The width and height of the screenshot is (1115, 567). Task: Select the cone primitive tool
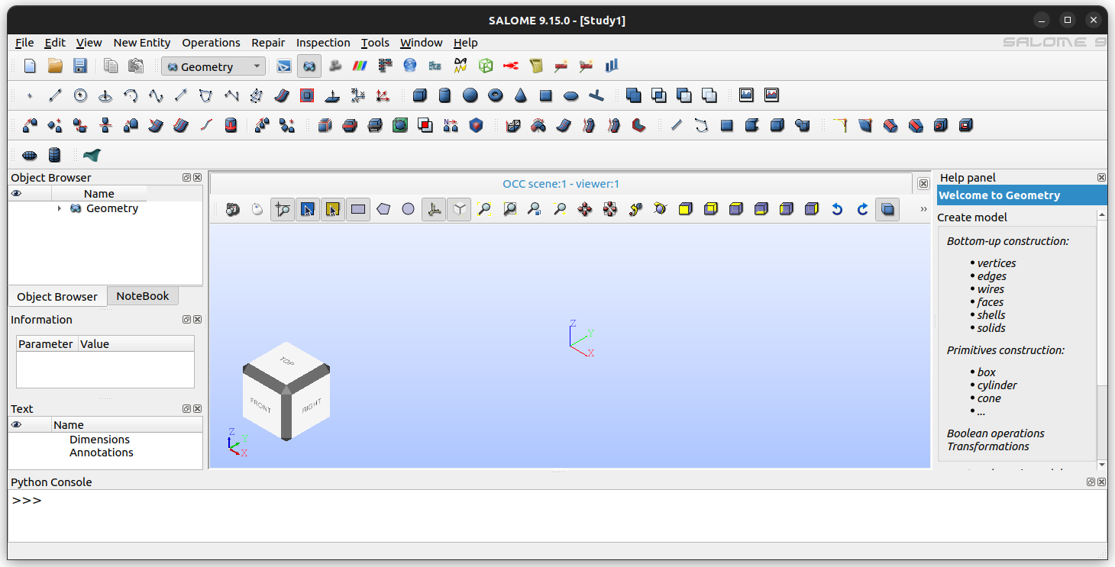(520, 95)
